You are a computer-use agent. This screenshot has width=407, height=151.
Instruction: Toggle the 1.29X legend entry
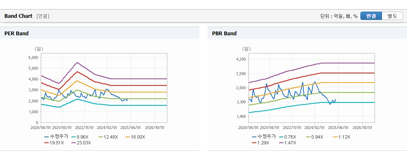[261, 143]
